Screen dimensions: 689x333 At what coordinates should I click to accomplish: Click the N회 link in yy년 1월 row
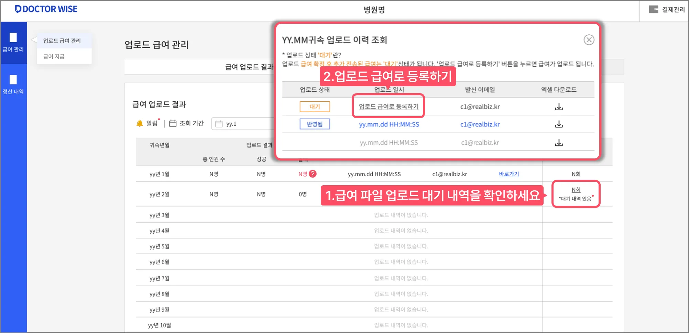576,174
